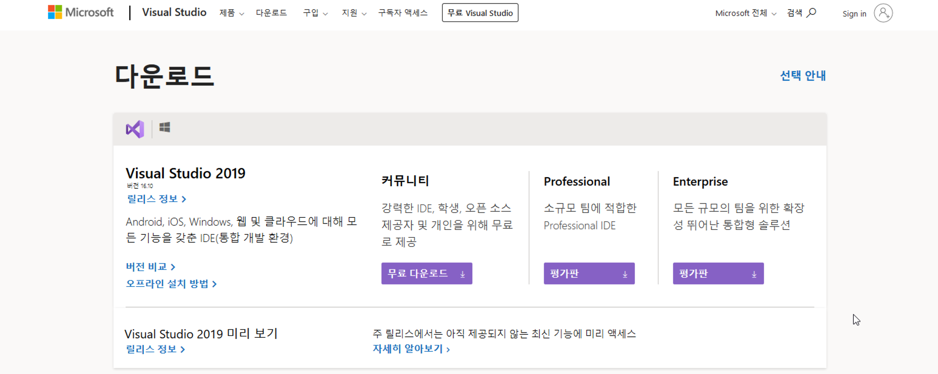This screenshot has height=374, width=938.
Task: Click the Enterprise 평가판 button
Action: click(x=718, y=274)
